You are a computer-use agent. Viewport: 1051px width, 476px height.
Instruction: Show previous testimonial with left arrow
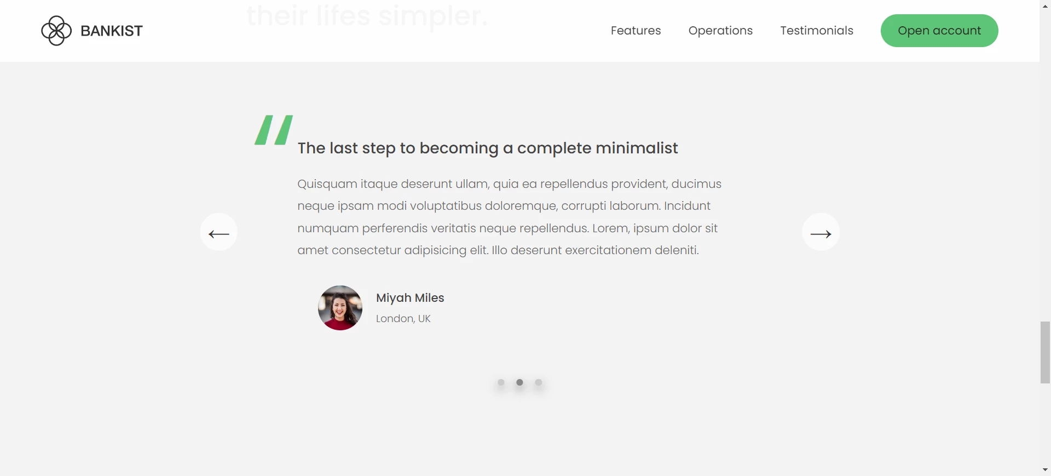tap(219, 232)
